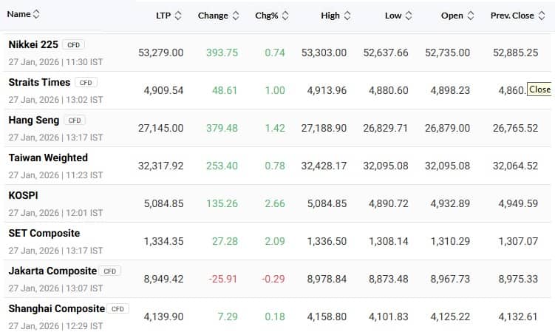Open the Straits Times index link

tap(39, 82)
